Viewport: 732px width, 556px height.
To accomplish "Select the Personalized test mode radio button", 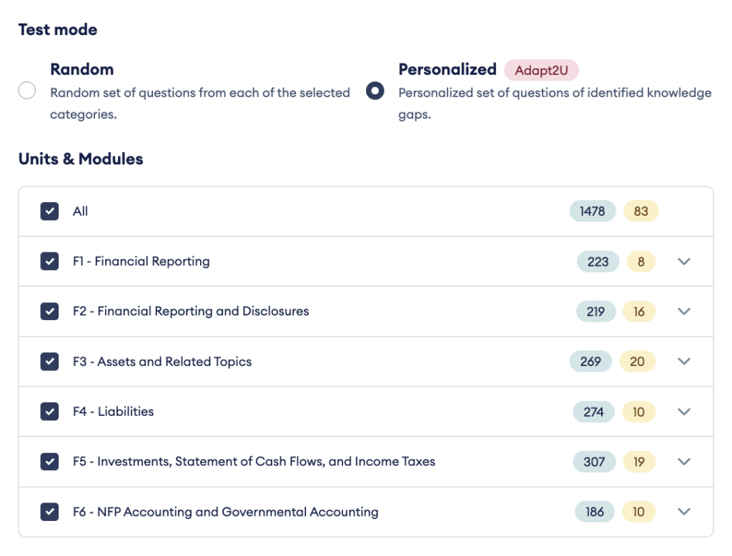I will pyautogui.click(x=375, y=91).
